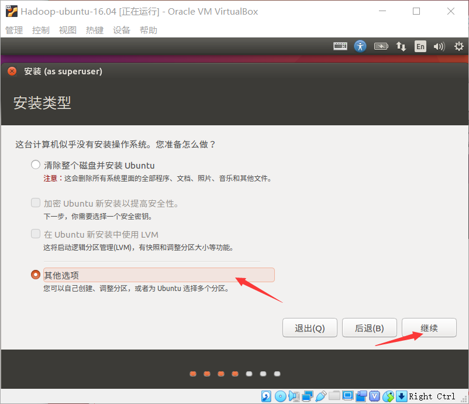
Task: Click the 安装类型 heading
Action: coord(42,102)
